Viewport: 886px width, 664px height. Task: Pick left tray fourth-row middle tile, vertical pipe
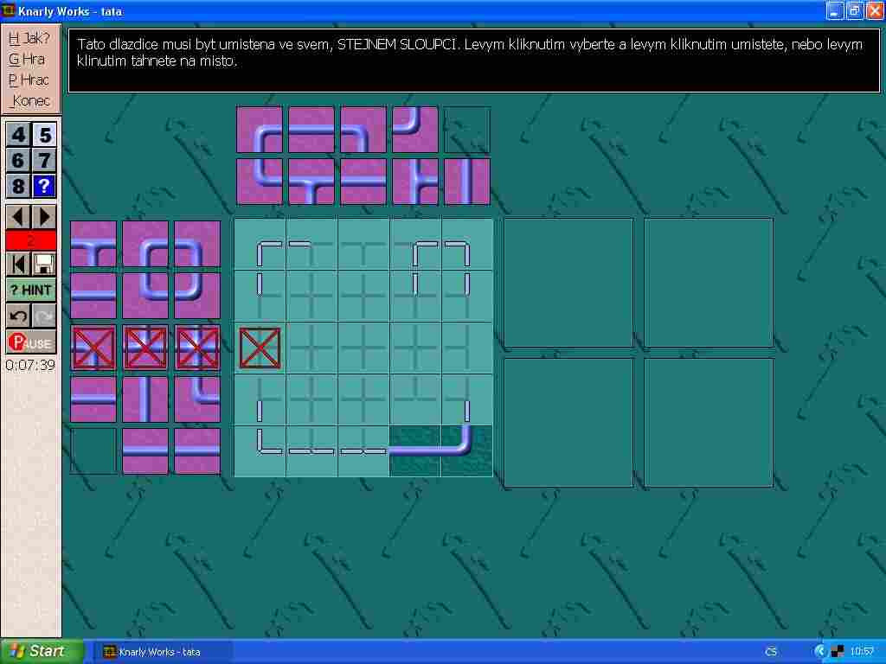[x=145, y=399]
